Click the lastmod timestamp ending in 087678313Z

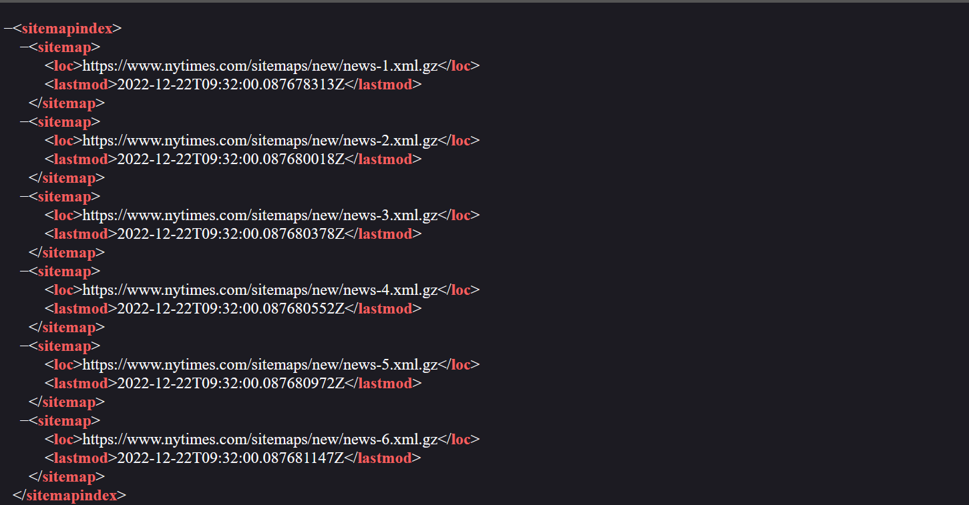pyautogui.click(x=230, y=85)
